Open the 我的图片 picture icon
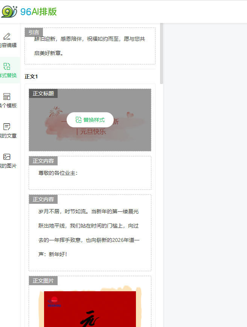Image resolution: width=247 pixels, height=327 pixels. (x=7, y=157)
